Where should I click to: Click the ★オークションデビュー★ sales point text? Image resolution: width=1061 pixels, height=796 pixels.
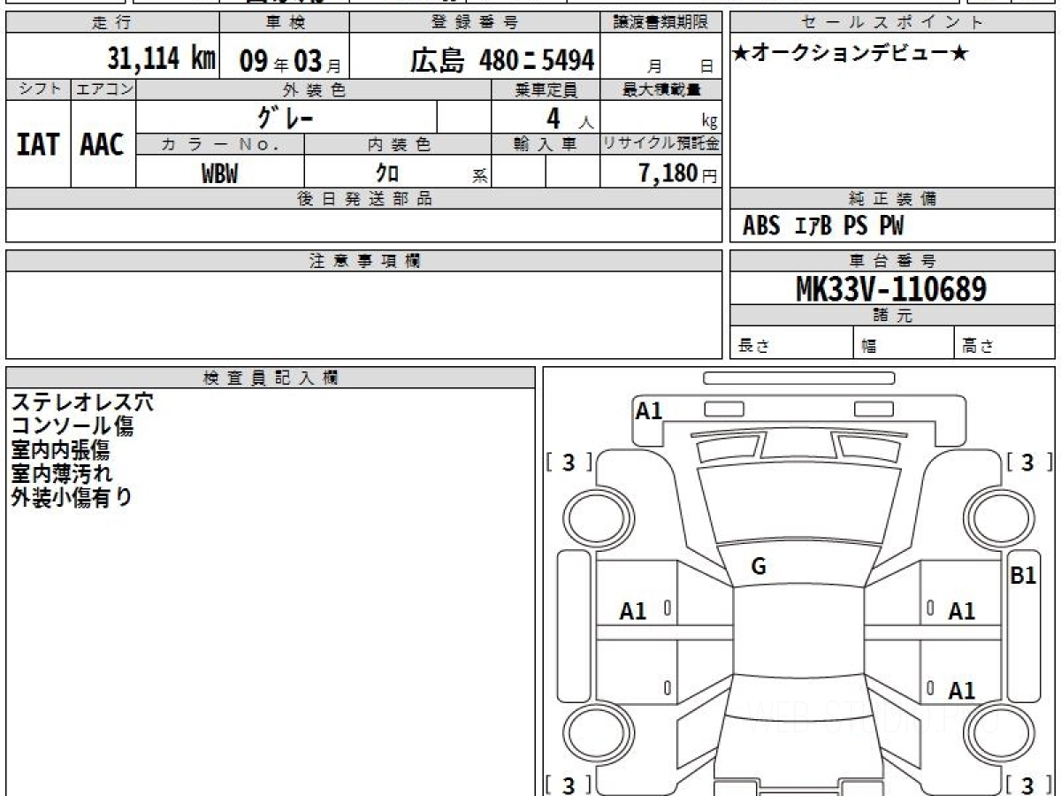[x=851, y=54]
